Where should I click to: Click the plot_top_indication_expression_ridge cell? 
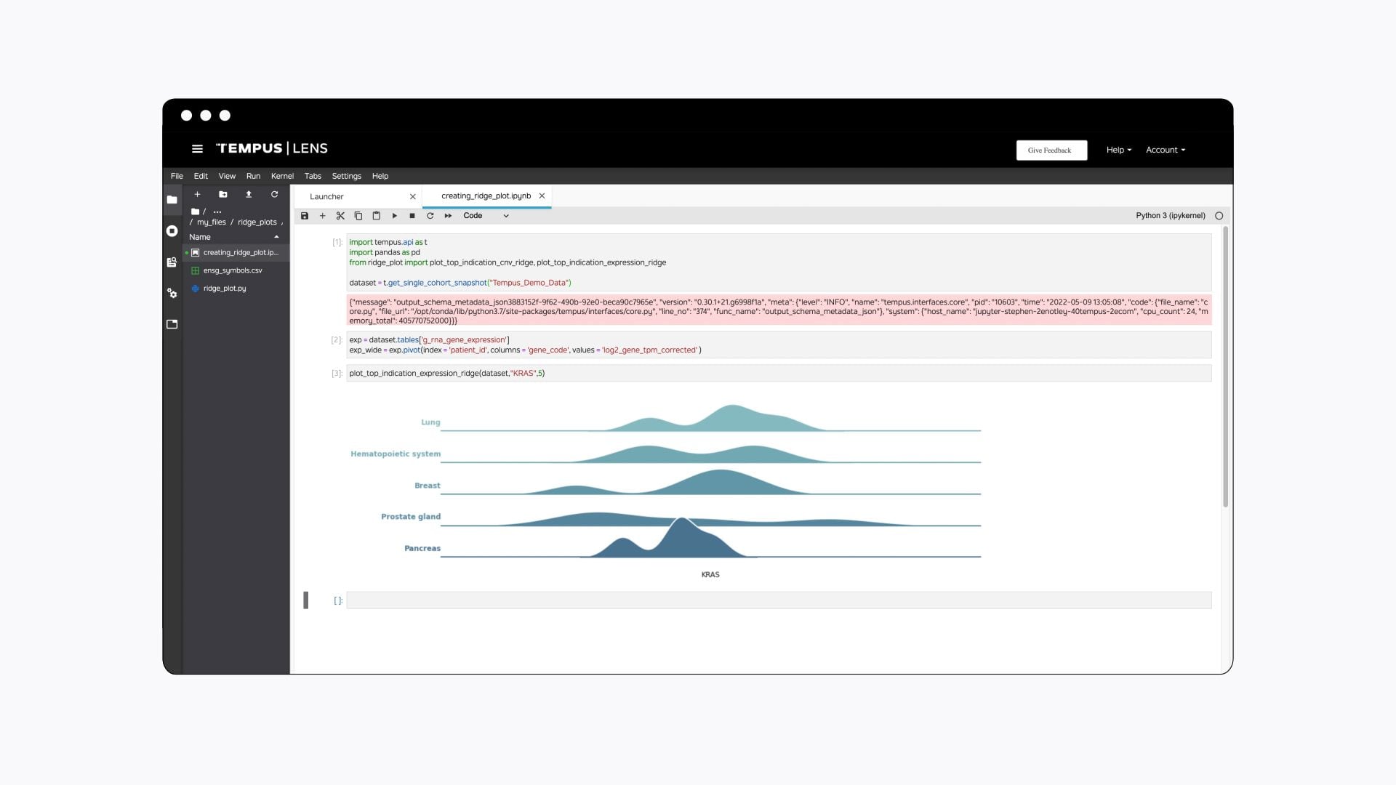coord(779,374)
